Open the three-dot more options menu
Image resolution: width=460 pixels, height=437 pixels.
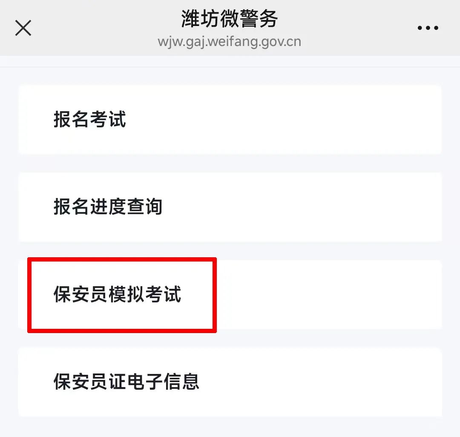(428, 28)
